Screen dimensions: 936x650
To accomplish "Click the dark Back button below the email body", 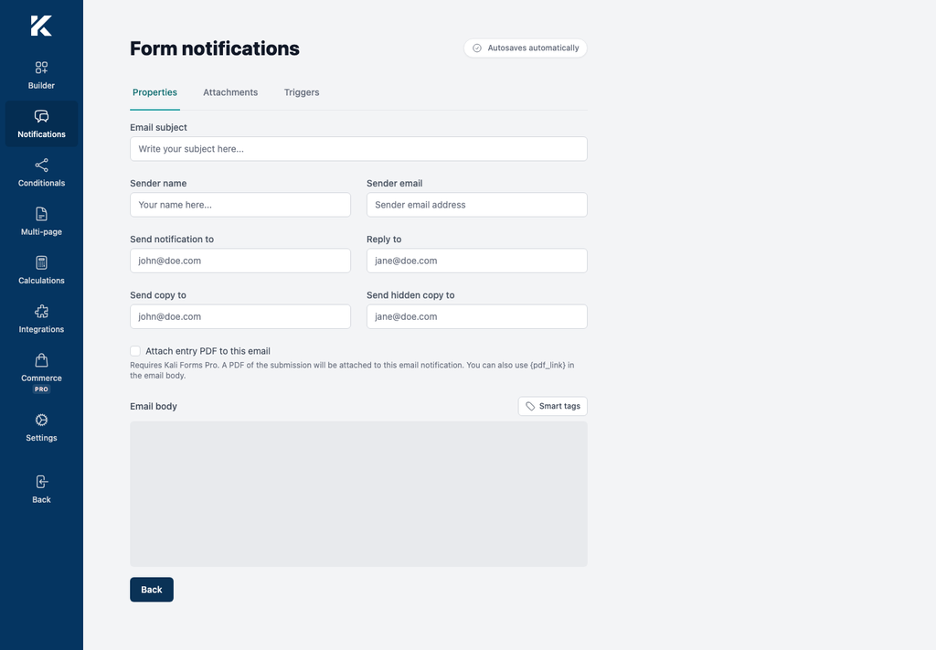I will click(152, 590).
